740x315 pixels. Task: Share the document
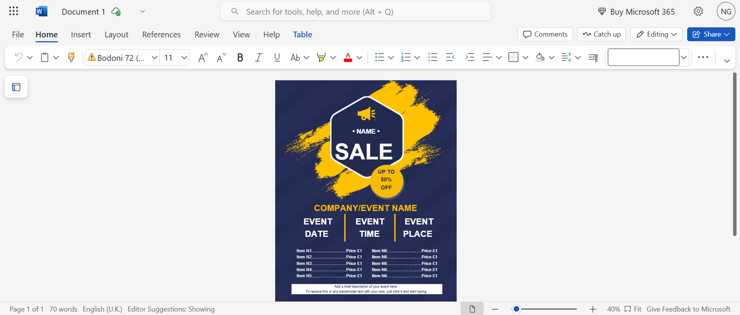[x=711, y=34]
